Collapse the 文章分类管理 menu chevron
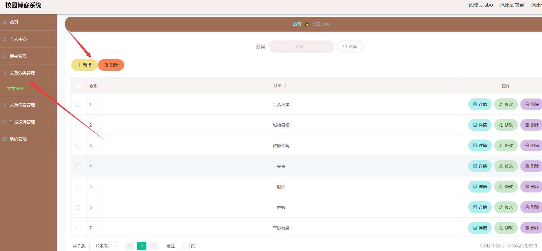 [x=49, y=72]
